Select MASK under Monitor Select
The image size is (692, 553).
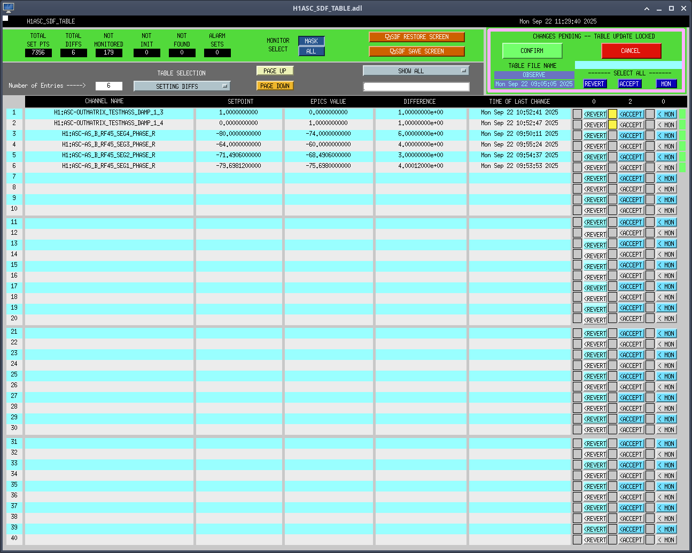pyautogui.click(x=311, y=41)
